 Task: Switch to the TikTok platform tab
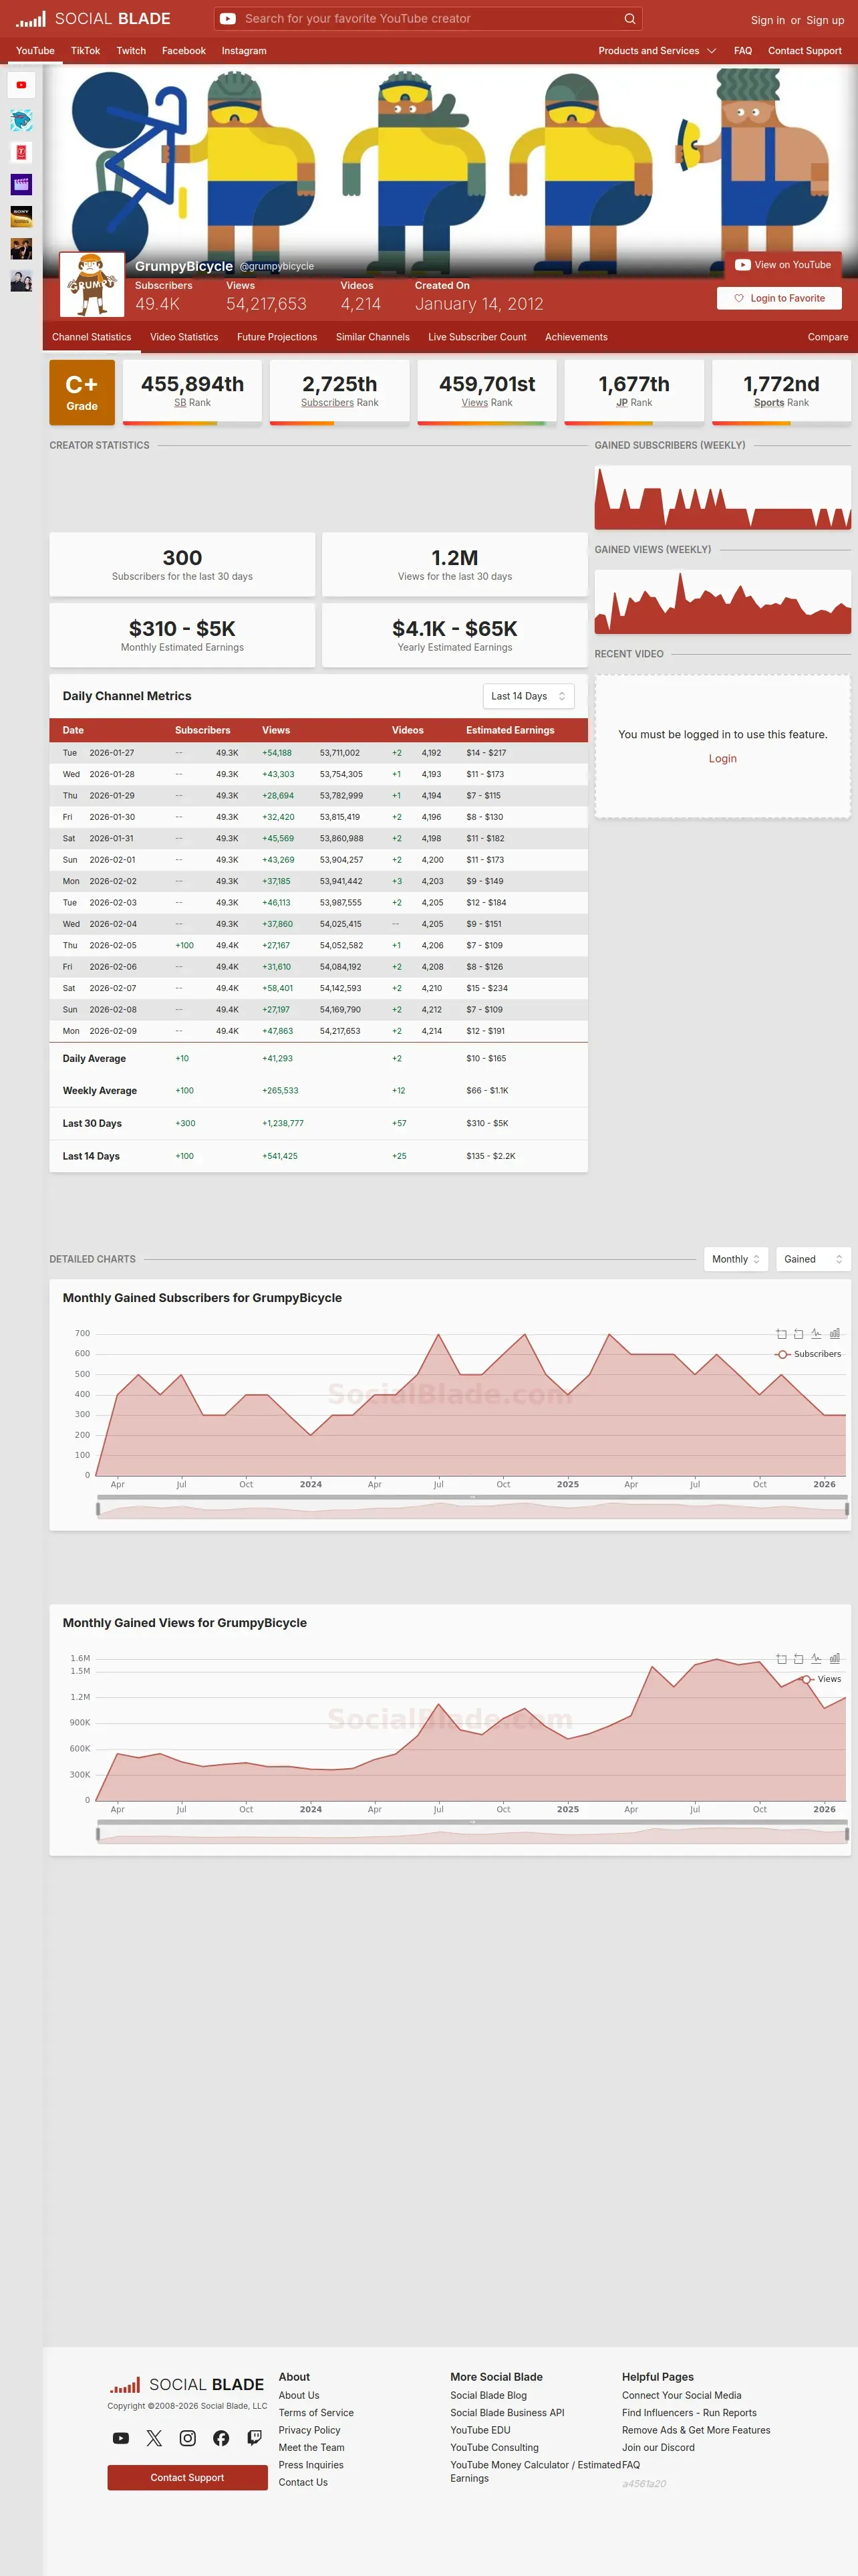(x=85, y=51)
